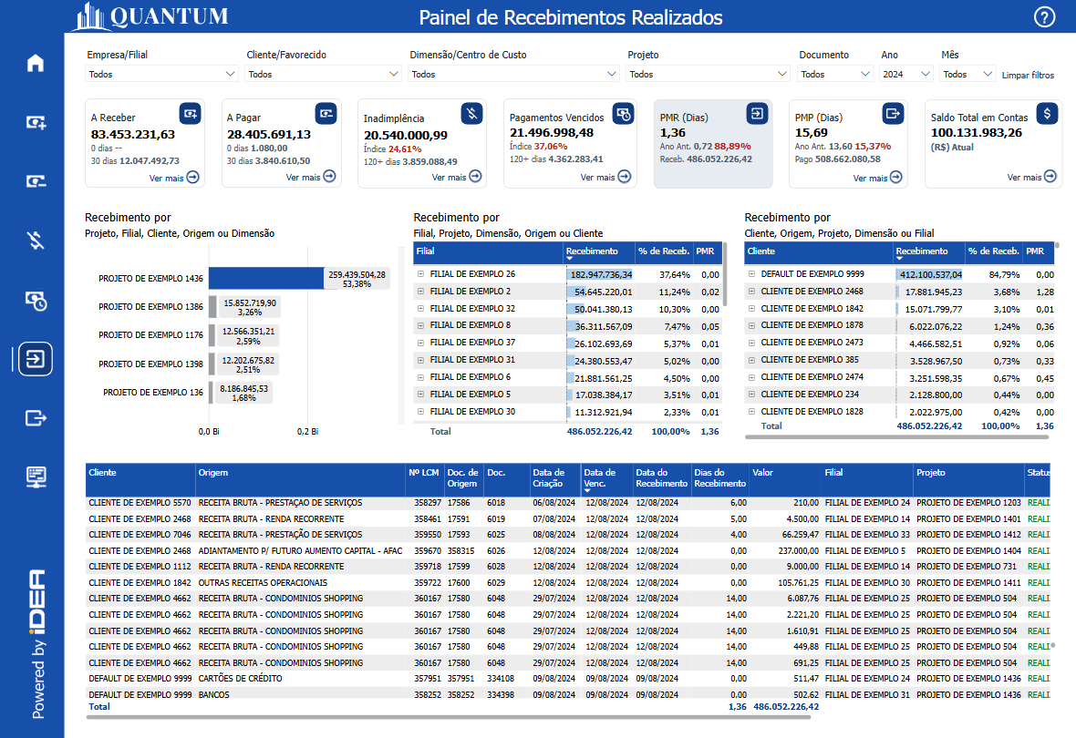
Task: Click the A Pagar card icon
Action: (x=326, y=113)
